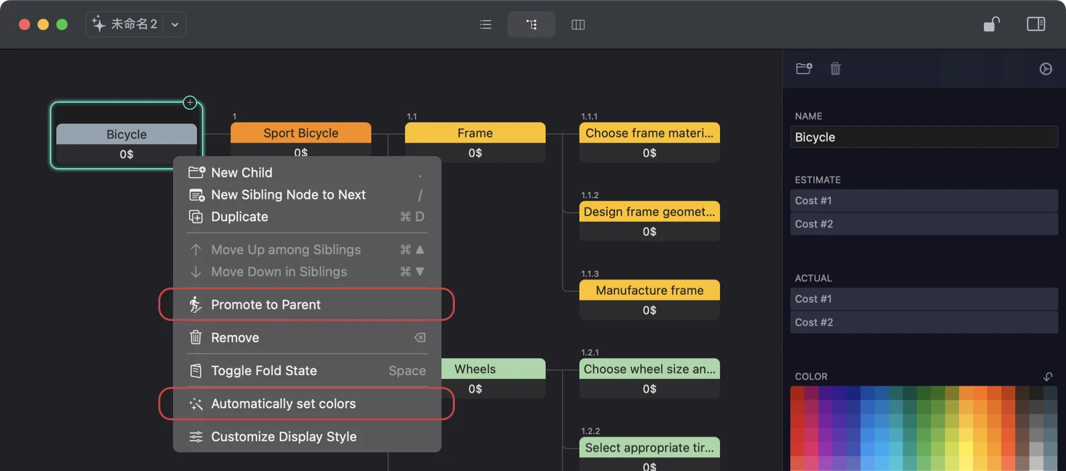Toggle the document lock icon
This screenshot has height=471, width=1066.
[x=991, y=25]
